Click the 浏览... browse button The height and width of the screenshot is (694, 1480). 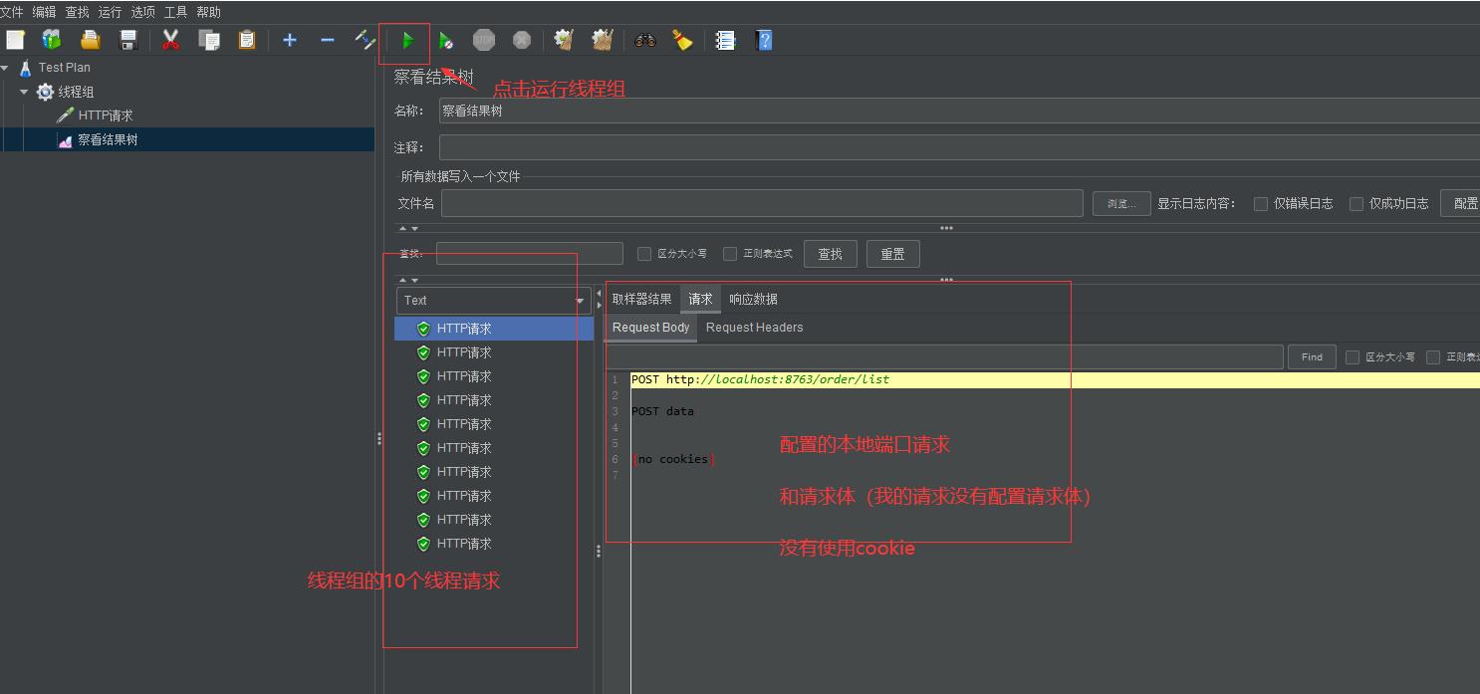1121,203
